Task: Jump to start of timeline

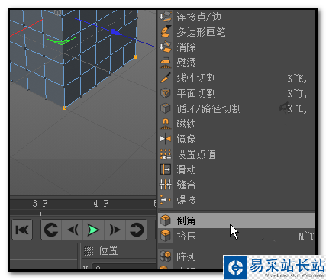Action: click(22, 230)
